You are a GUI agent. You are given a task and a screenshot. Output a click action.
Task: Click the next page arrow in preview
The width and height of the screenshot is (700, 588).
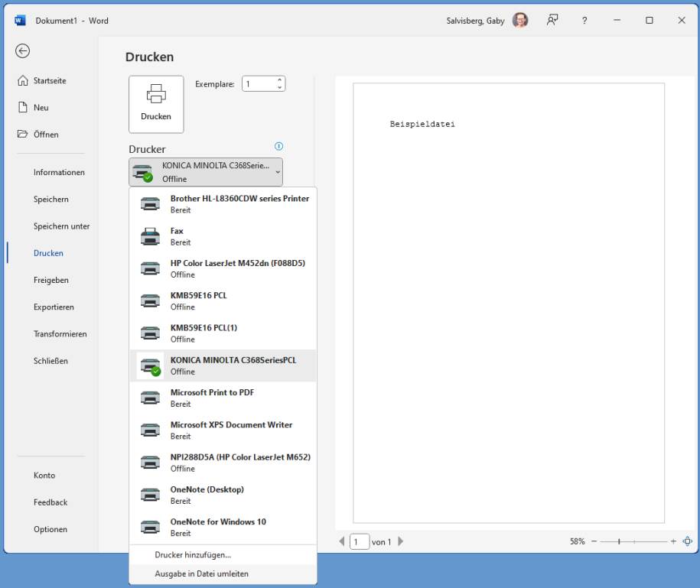pyautogui.click(x=399, y=541)
